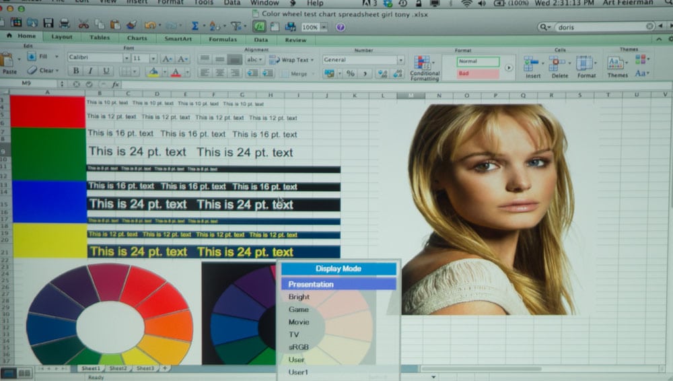Click the Insert cells button
The width and height of the screenshot is (673, 381).
[533, 67]
